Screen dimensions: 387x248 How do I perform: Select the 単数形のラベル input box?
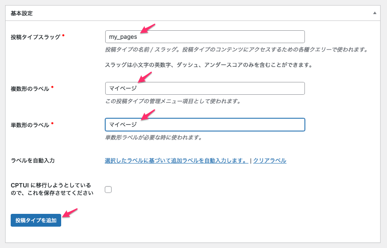click(x=204, y=125)
